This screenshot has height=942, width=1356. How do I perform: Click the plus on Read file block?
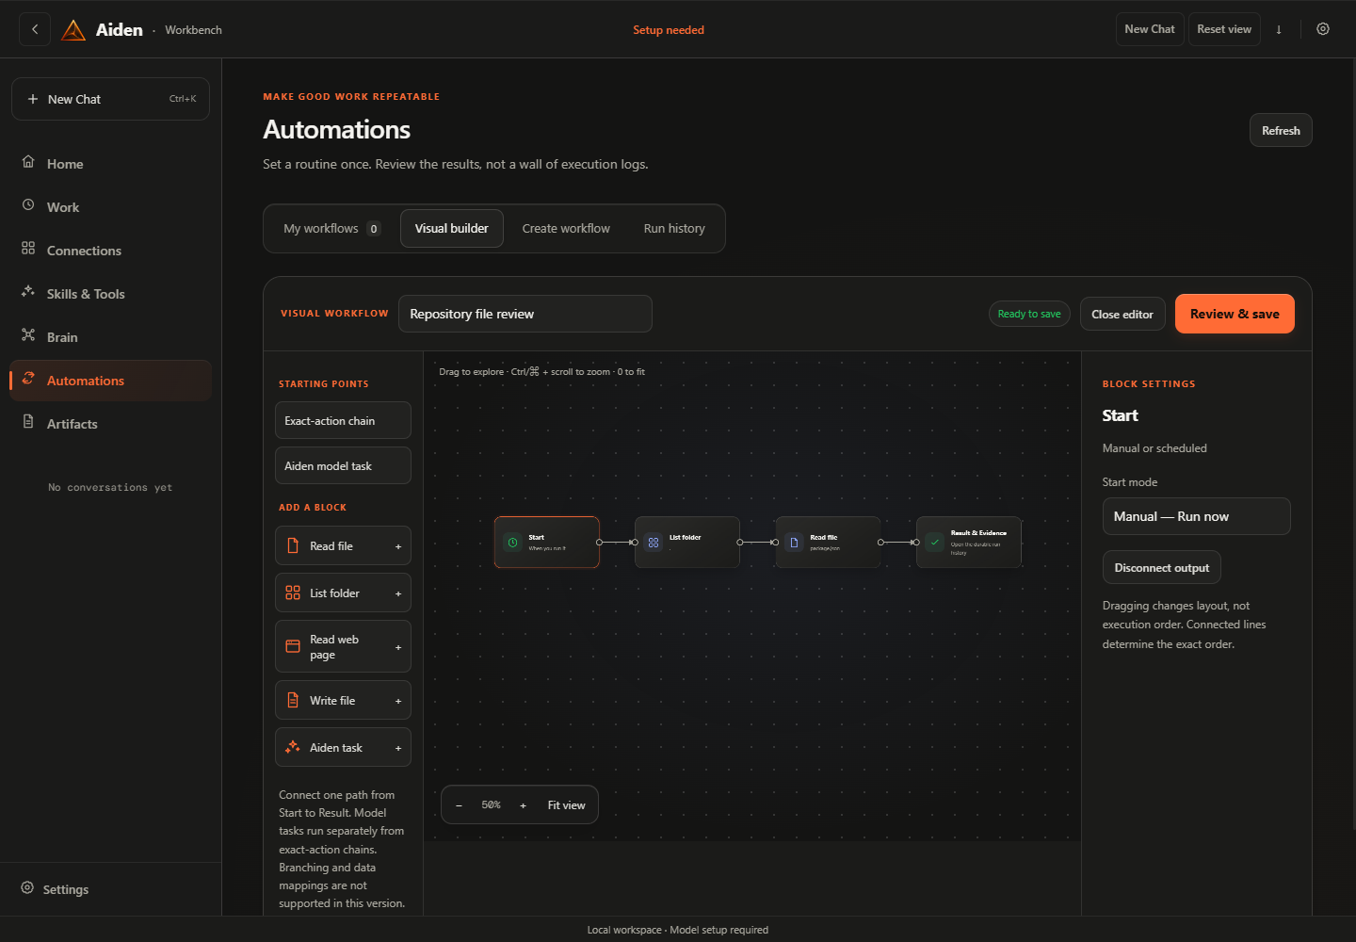[398, 546]
